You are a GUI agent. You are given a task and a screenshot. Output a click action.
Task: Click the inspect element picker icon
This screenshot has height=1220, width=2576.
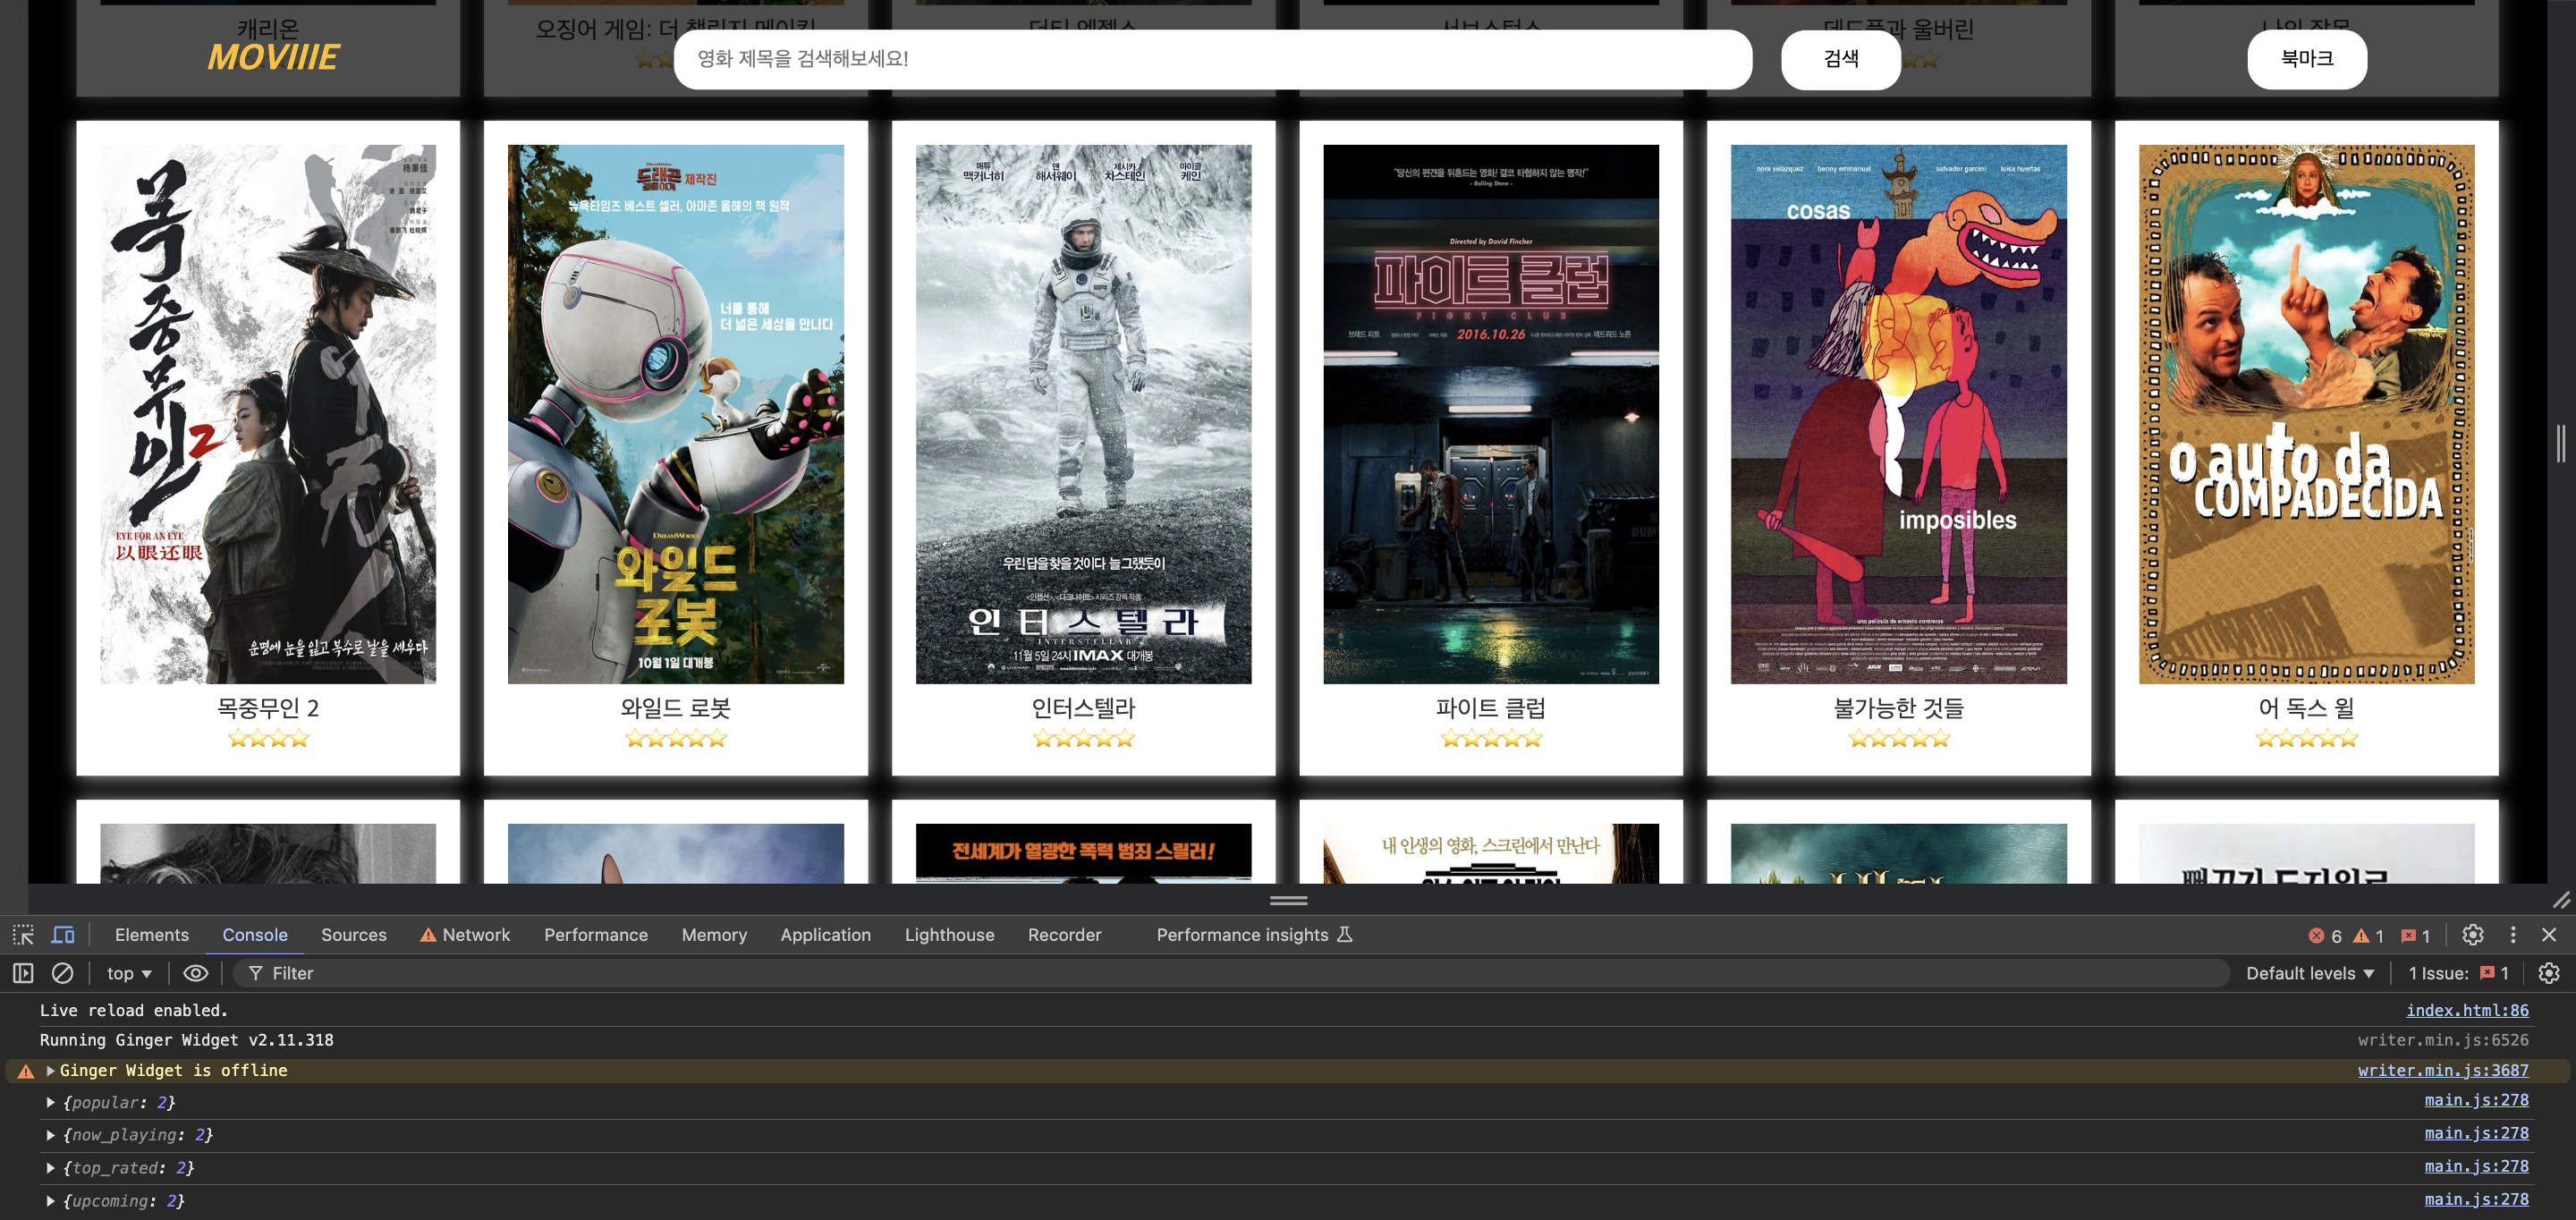(x=23, y=935)
